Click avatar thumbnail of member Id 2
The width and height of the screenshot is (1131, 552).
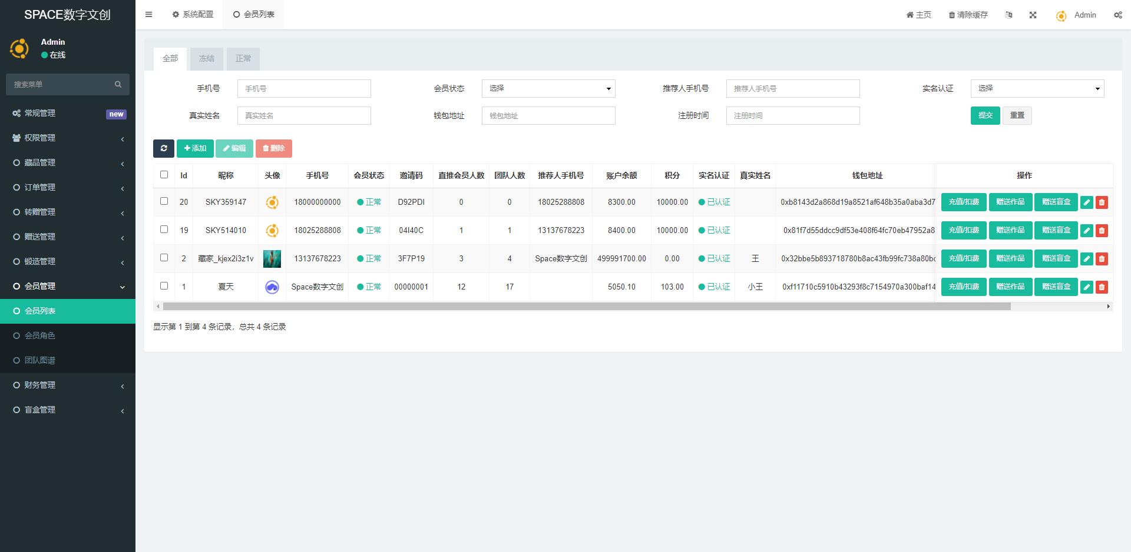click(272, 259)
